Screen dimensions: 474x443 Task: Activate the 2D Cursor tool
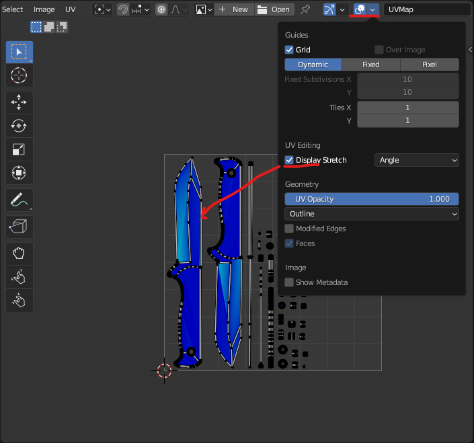click(x=19, y=76)
